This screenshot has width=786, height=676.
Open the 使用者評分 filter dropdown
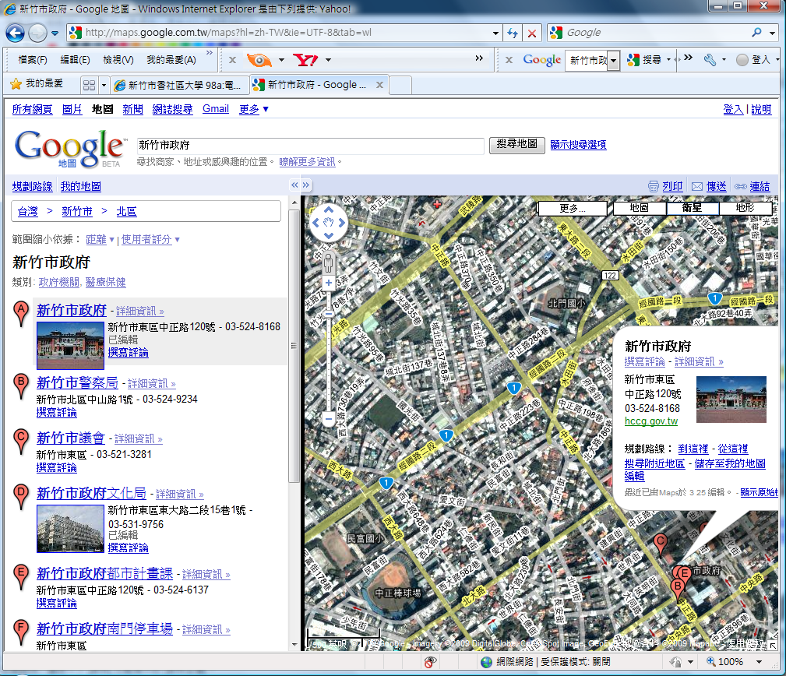pos(150,240)
